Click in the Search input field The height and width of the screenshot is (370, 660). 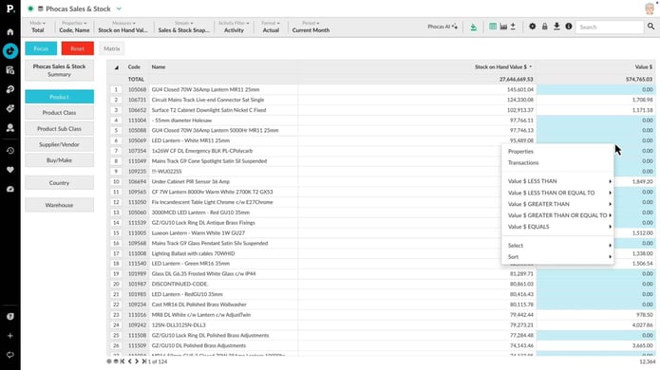point(609,27)
